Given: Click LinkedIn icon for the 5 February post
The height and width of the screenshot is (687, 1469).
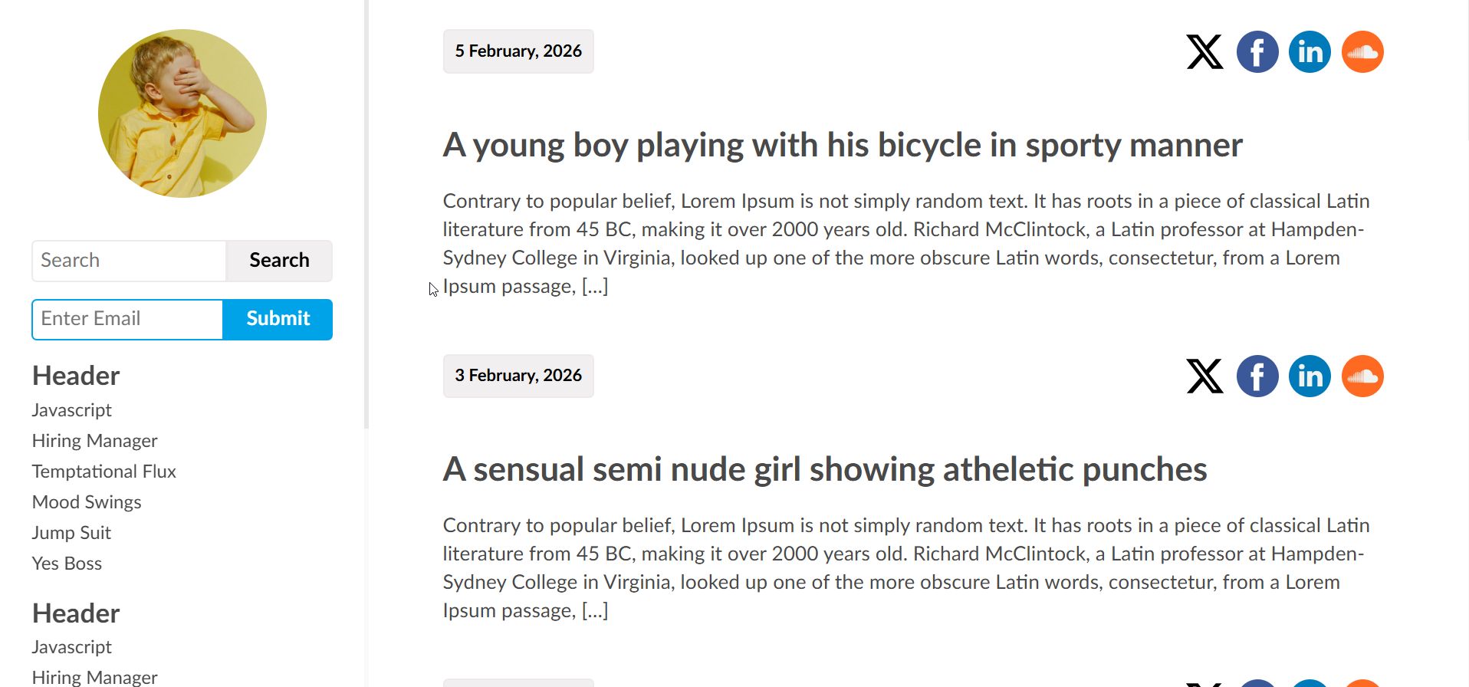Looking at the screenshot, I should (x=1310, y=52).
